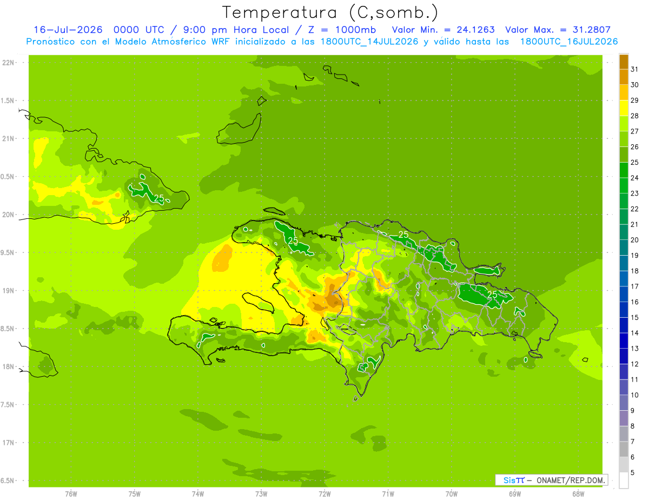Pick the legend swatch between 20 and 21
Viewport: 649px width, 501px height.
pos(624,232)
